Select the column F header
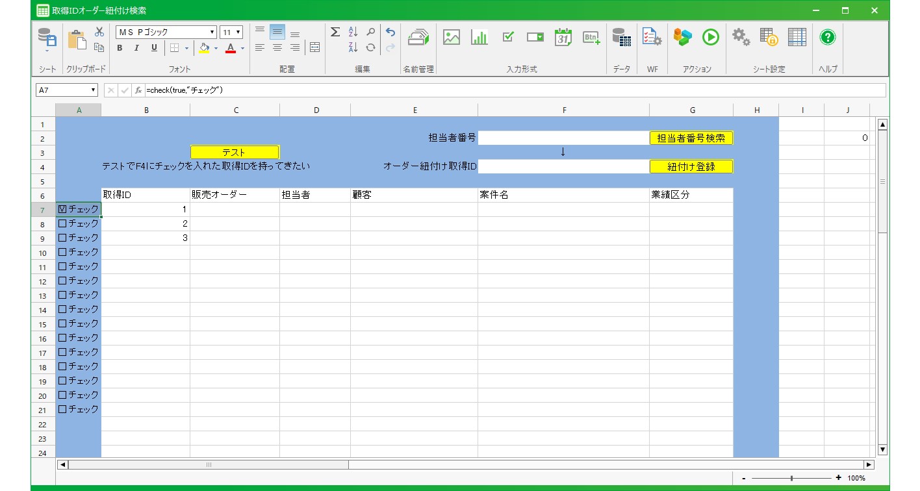Screen dimensions: 920x491 pyautogui.click(x=563, y=110)
